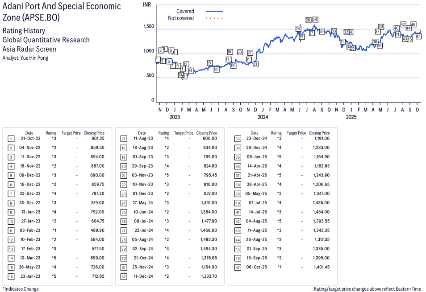Click chart marker 1 at the chart's start
The image size is (426, 292).
(x=157, y=60)
